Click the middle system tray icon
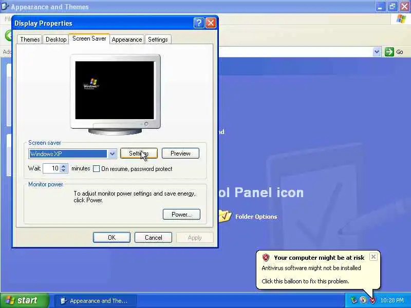 (x=363, y=300)
